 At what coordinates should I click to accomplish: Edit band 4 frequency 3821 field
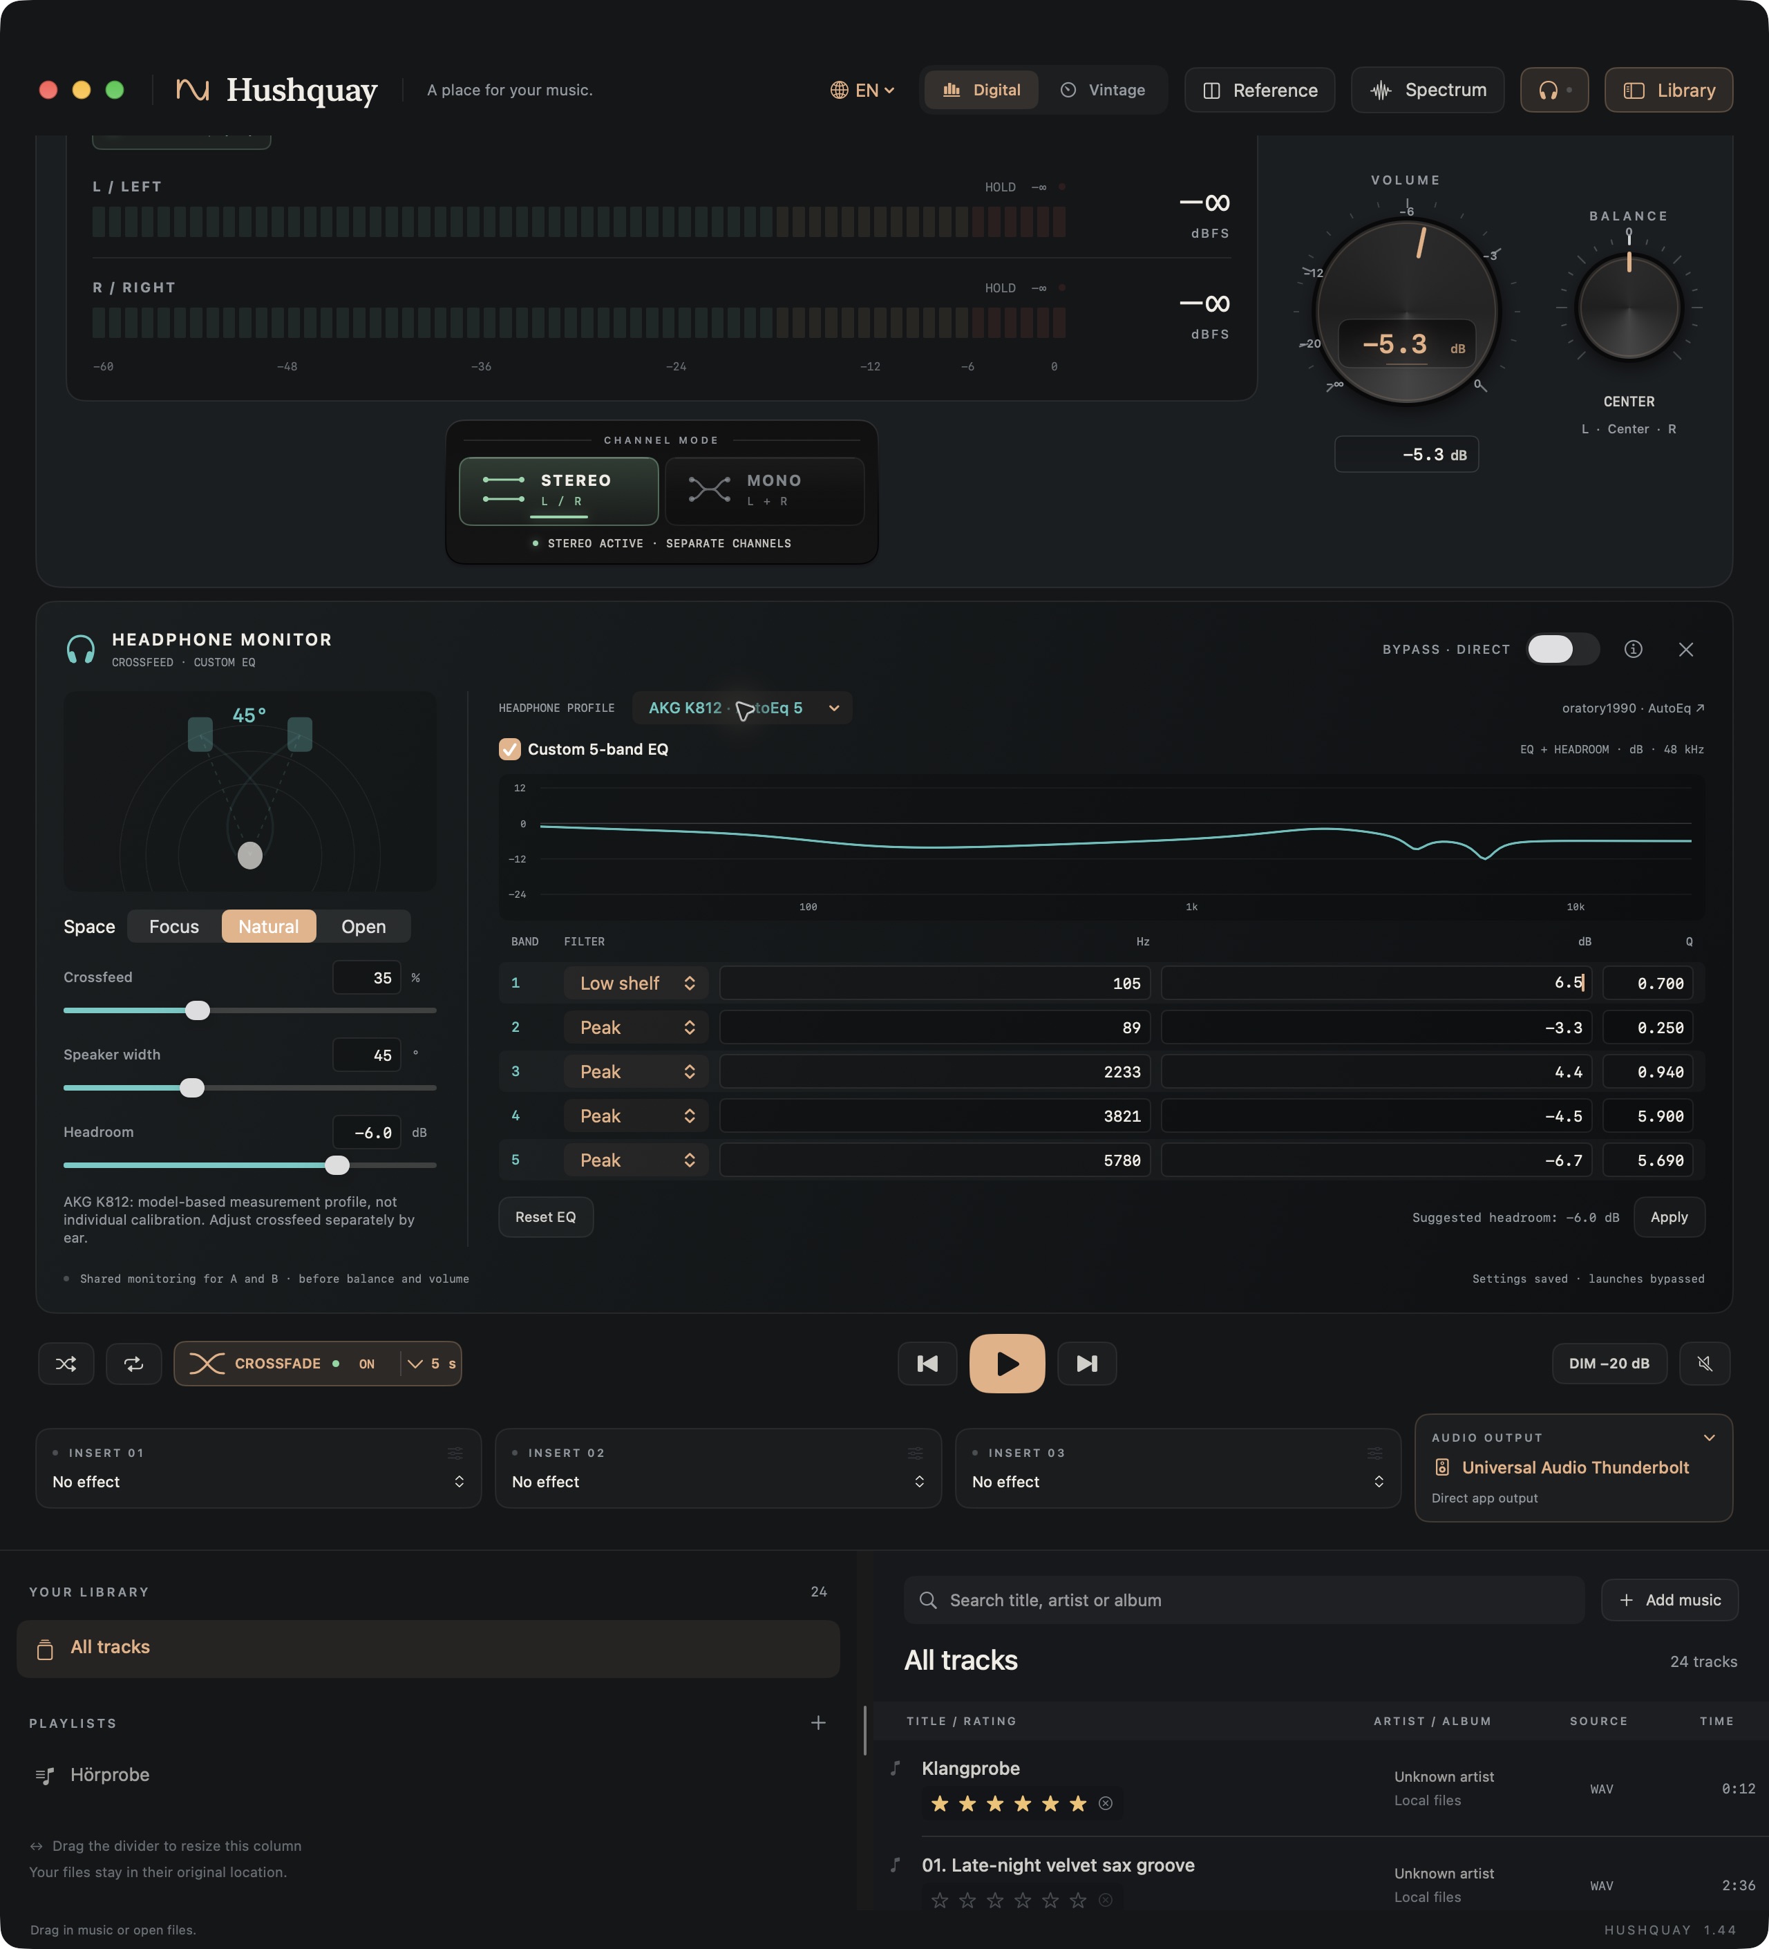tap(935, 1115)
